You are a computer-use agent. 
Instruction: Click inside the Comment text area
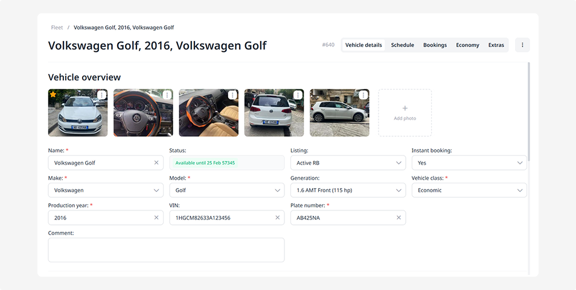click(166, 250)
